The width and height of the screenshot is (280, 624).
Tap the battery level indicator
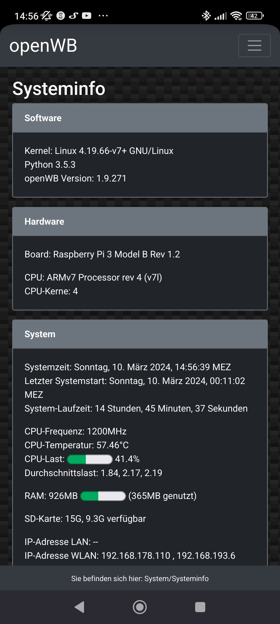pyautogui.click(x=255, y=16)
